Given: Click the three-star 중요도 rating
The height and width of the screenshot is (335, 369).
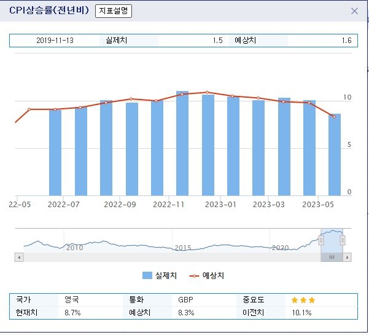Looking at the screenshot, I should (x=303, y=300).
